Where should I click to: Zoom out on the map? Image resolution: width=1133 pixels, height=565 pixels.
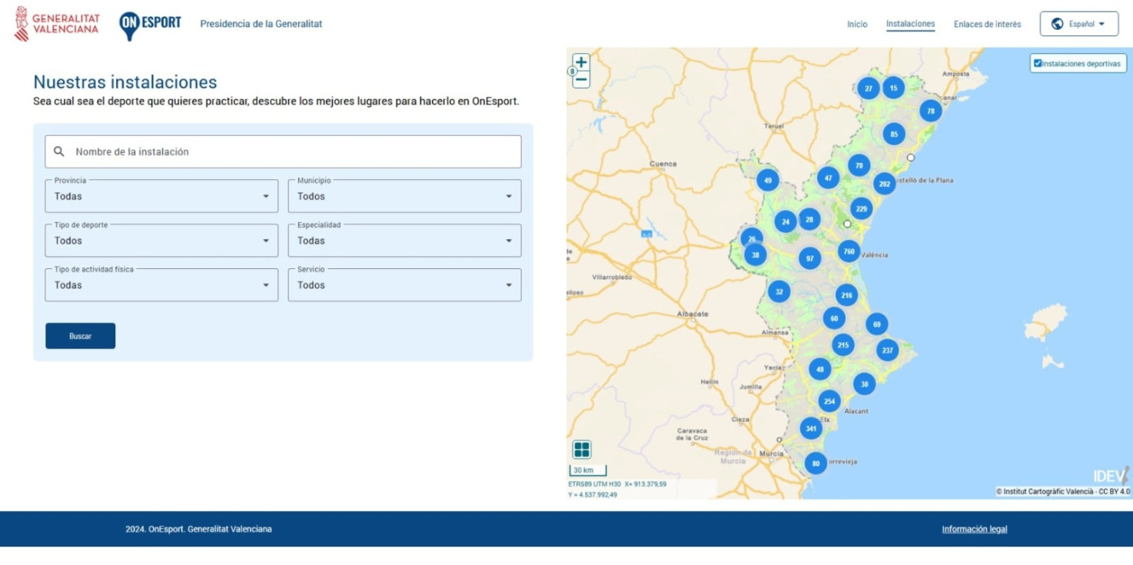tap(581, 79)
